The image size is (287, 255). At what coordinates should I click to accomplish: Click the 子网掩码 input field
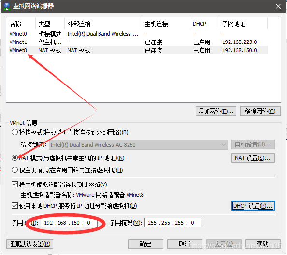click(173, 223)
